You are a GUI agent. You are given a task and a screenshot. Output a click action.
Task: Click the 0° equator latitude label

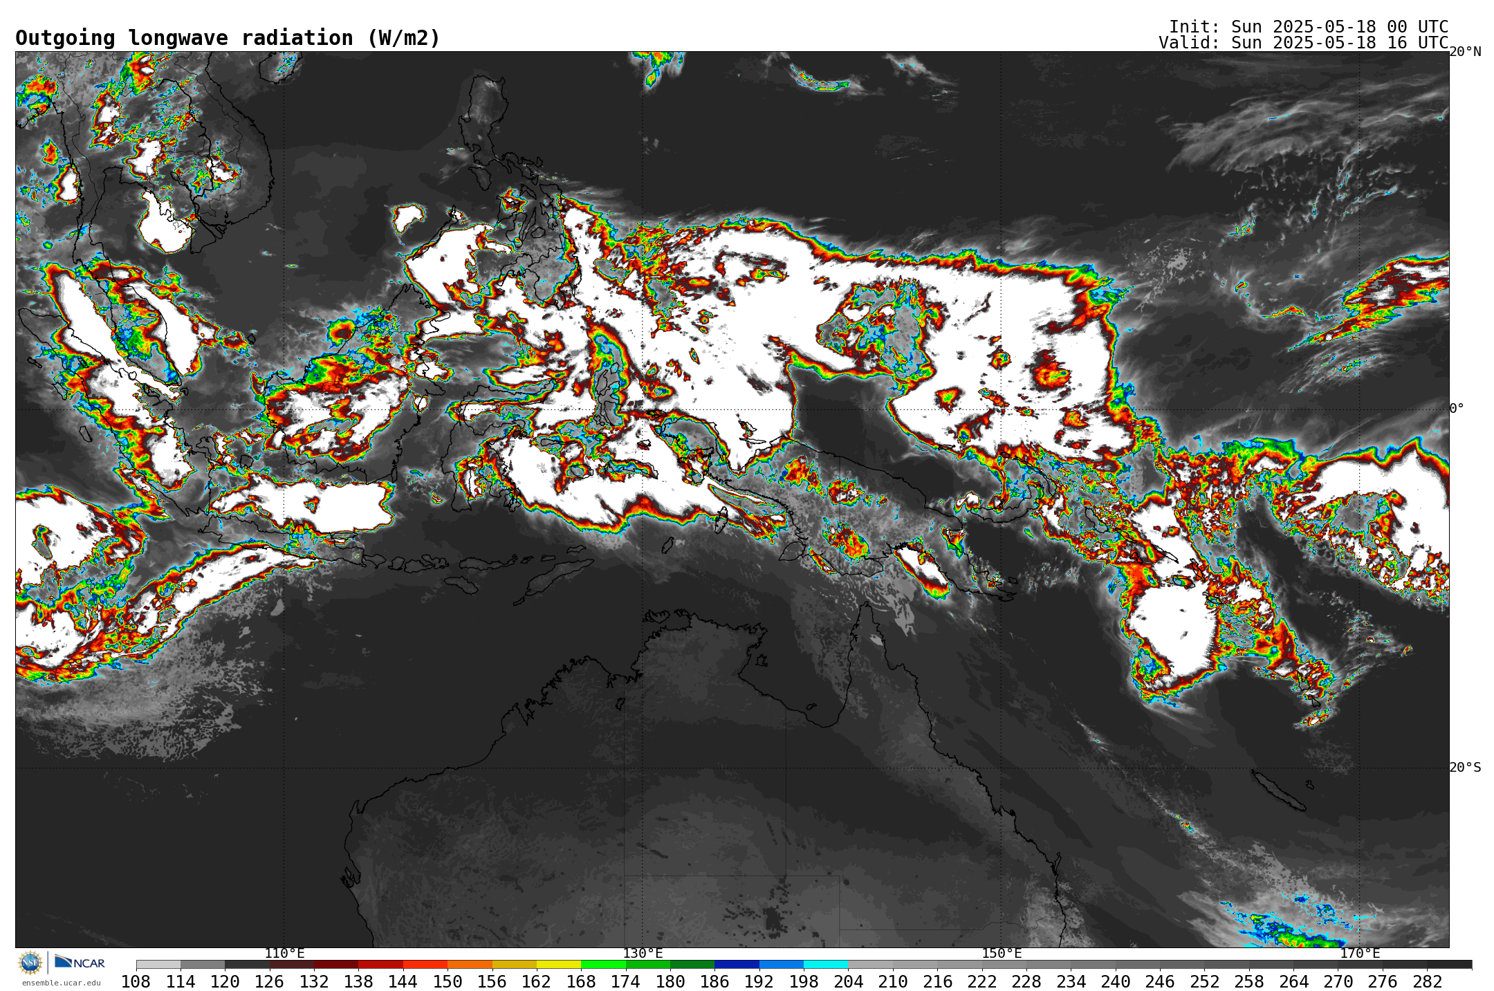[1457, 409]
